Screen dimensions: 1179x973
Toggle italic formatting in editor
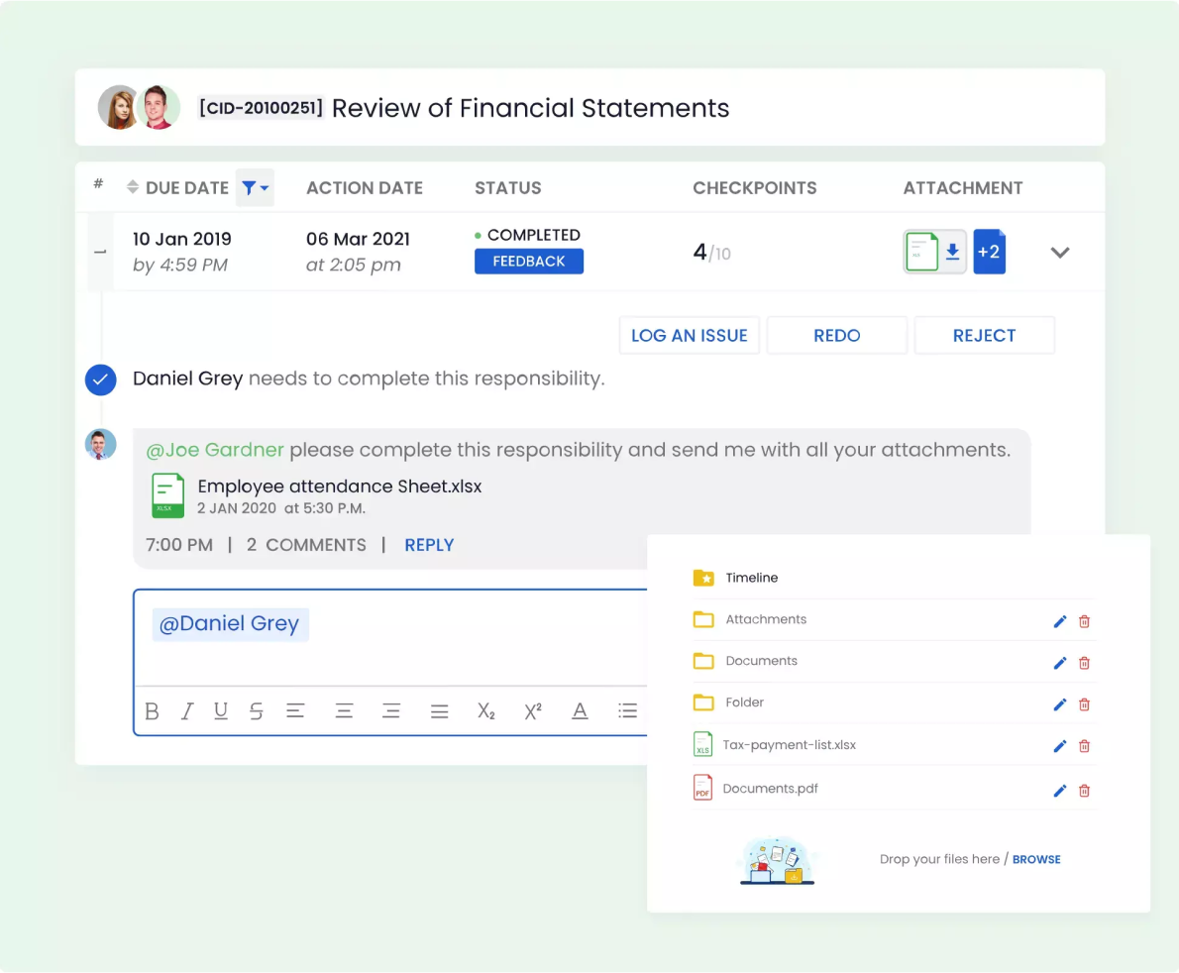[x=186, y=710]
